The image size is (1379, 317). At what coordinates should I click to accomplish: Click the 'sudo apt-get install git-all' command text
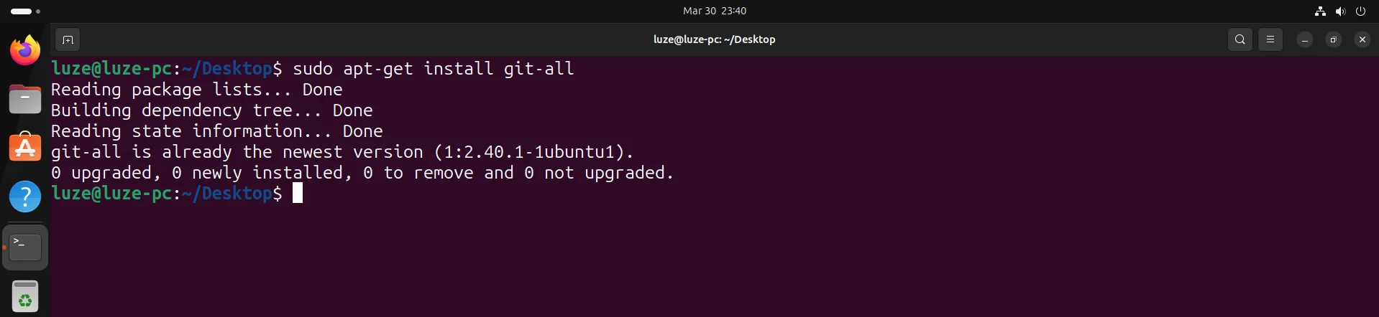pos(433,69)
